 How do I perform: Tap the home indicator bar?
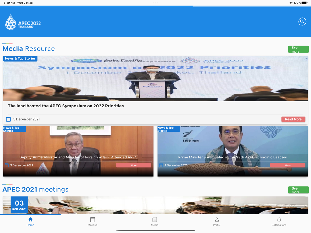pos(155,231)
